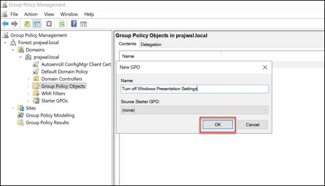The width and height of the screenshot is (325, 186).
Task: Click the GPO Name text field
Action: click(x=194, y=89)
